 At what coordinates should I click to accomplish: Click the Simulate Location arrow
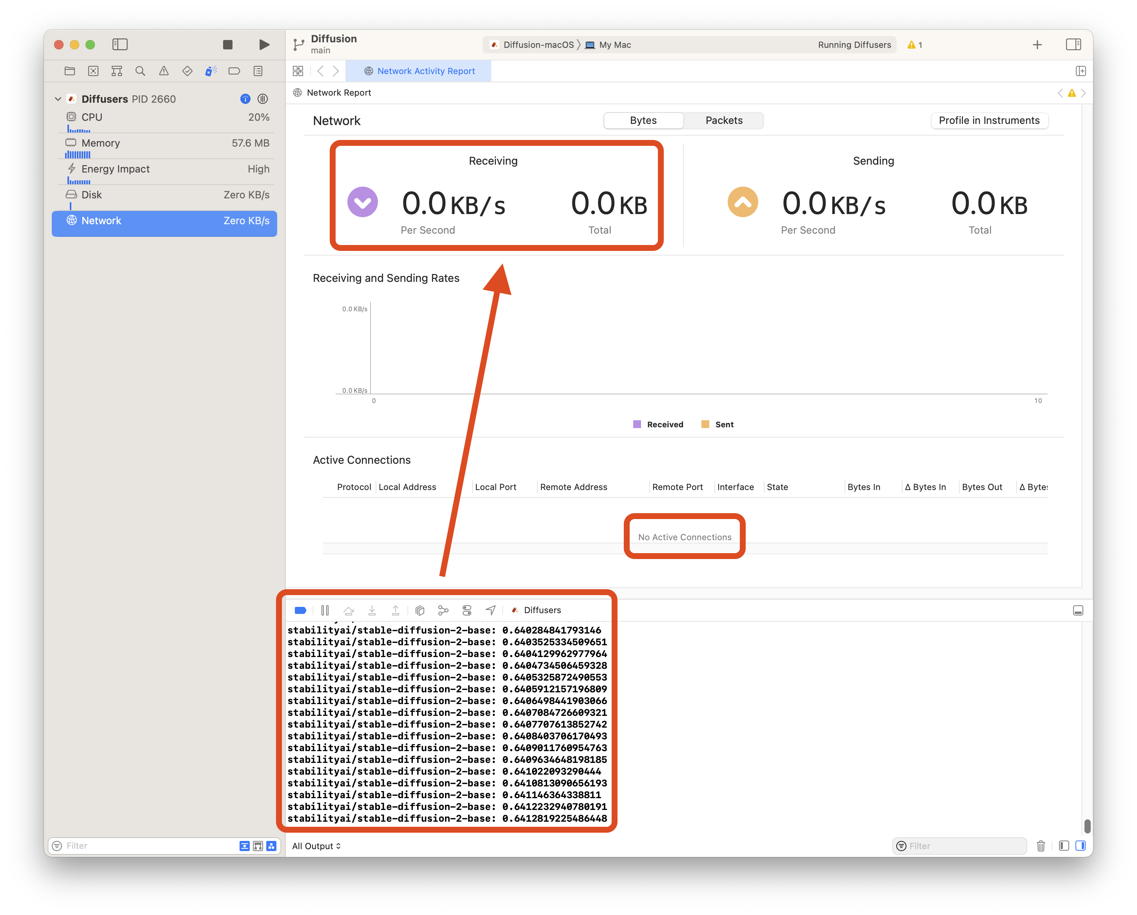click(x=490, y=610)
